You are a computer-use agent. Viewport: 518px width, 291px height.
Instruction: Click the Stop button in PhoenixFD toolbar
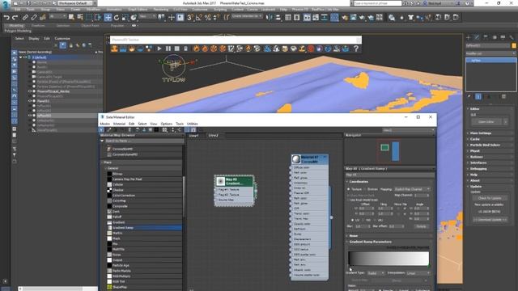point(176,48)
